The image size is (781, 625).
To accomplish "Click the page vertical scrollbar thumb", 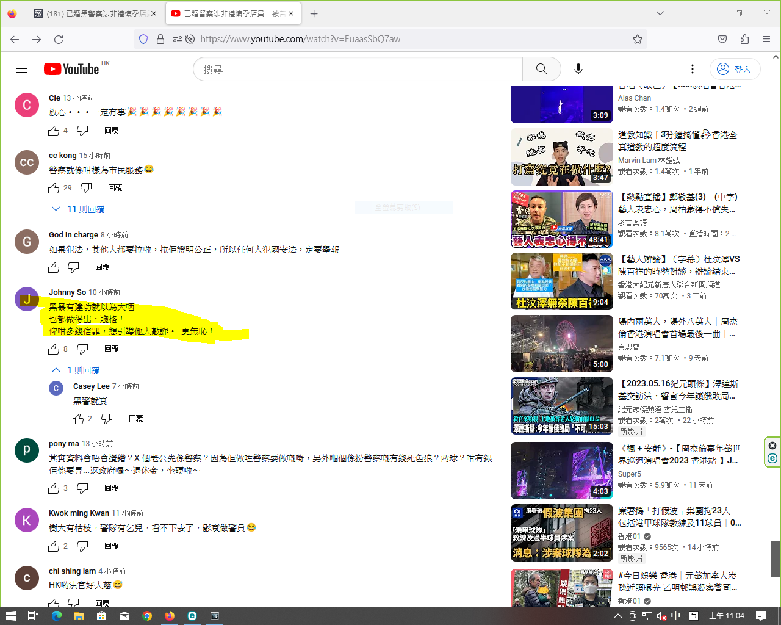I will (x=775, y=559).
